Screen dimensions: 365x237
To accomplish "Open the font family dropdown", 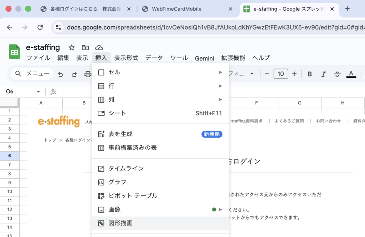I will tap(241, 74).
